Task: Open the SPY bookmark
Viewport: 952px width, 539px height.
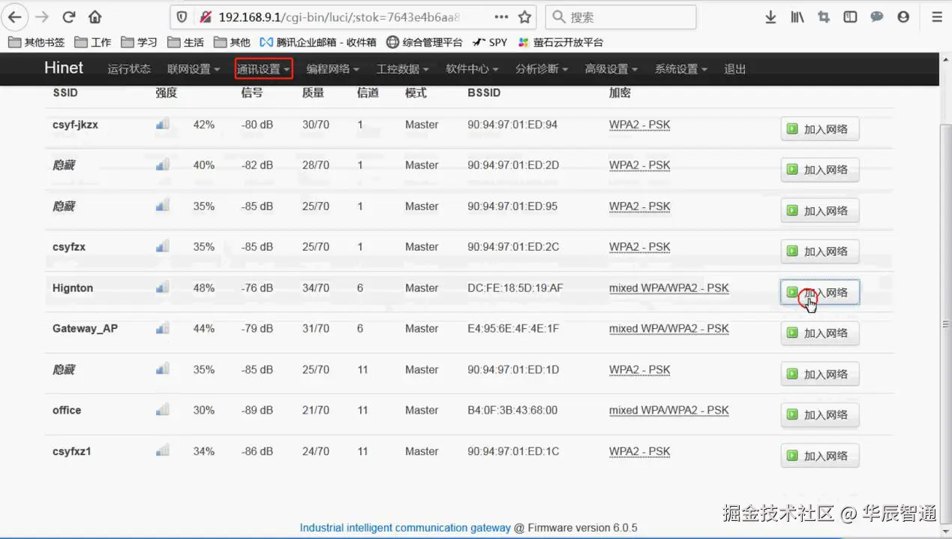Action: click(490, 42)
